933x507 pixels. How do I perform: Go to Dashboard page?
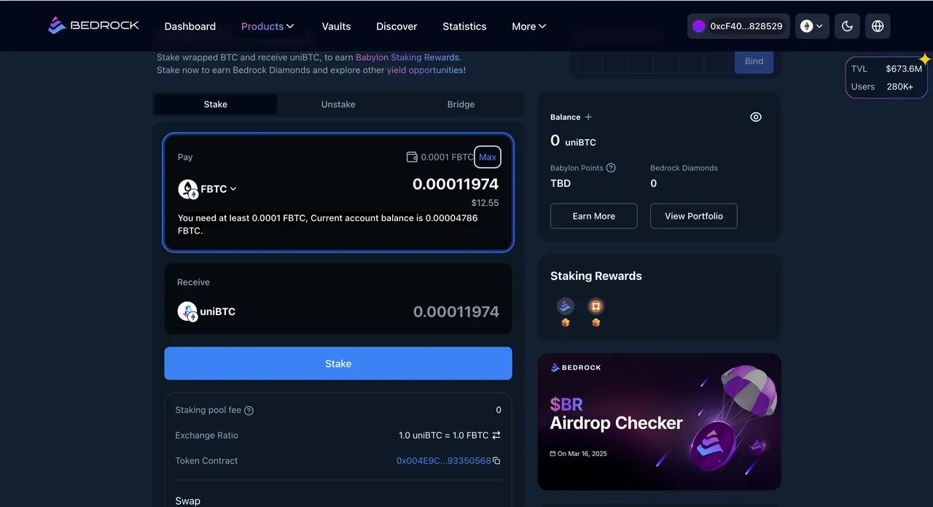pos(190,26)
